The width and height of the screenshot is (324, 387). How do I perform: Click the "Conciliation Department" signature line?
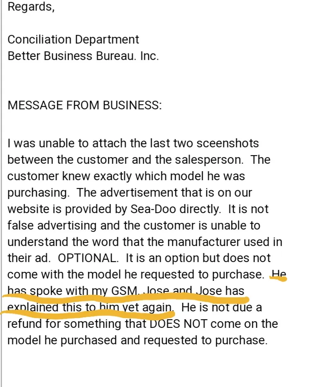coord(73,40)
